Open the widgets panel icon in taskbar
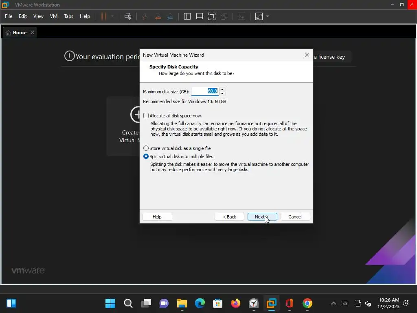 11,303
